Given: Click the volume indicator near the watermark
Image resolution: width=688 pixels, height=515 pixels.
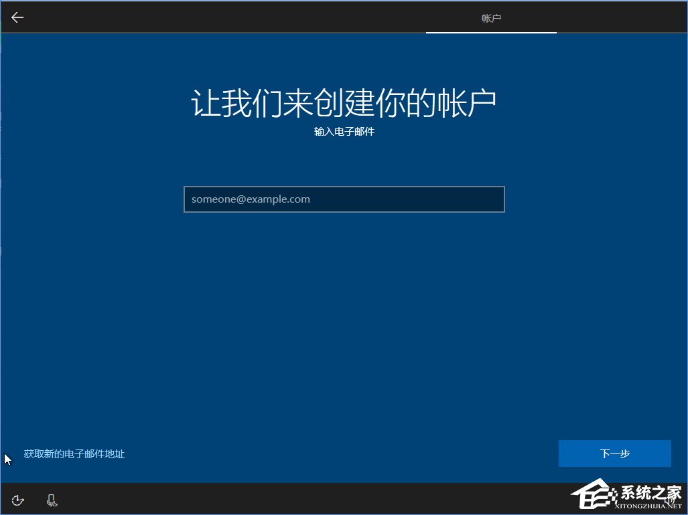Looking at the screenshot, I should (671, 499).
